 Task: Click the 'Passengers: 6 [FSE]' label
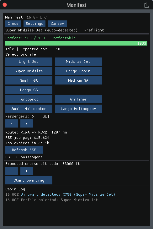point(27,117)
